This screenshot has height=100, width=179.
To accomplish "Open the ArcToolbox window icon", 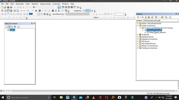I will [72, 7].
